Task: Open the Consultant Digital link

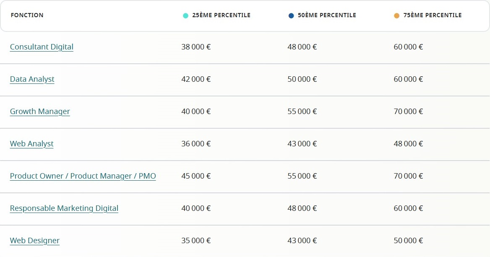Action: tap(42, 47)
